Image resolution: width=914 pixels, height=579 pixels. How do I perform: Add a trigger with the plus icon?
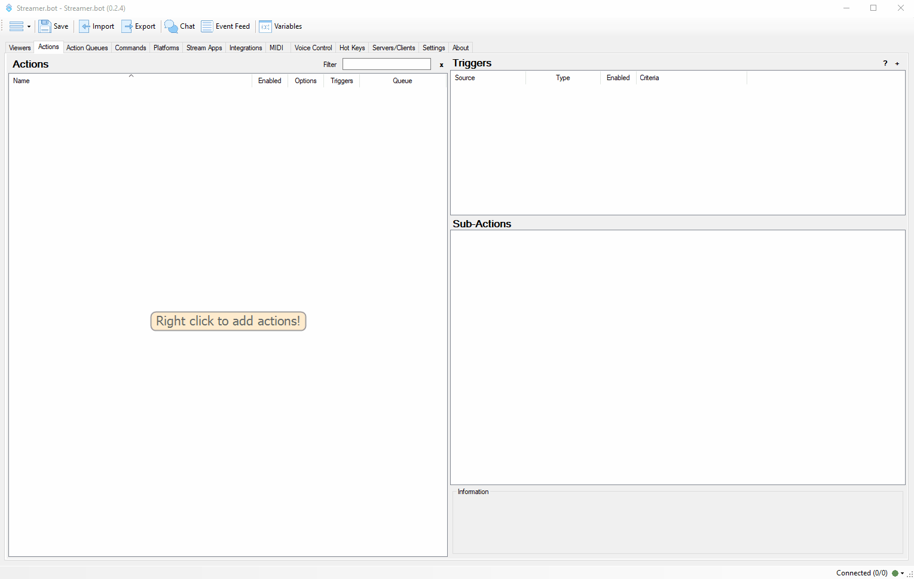[897, 63]
